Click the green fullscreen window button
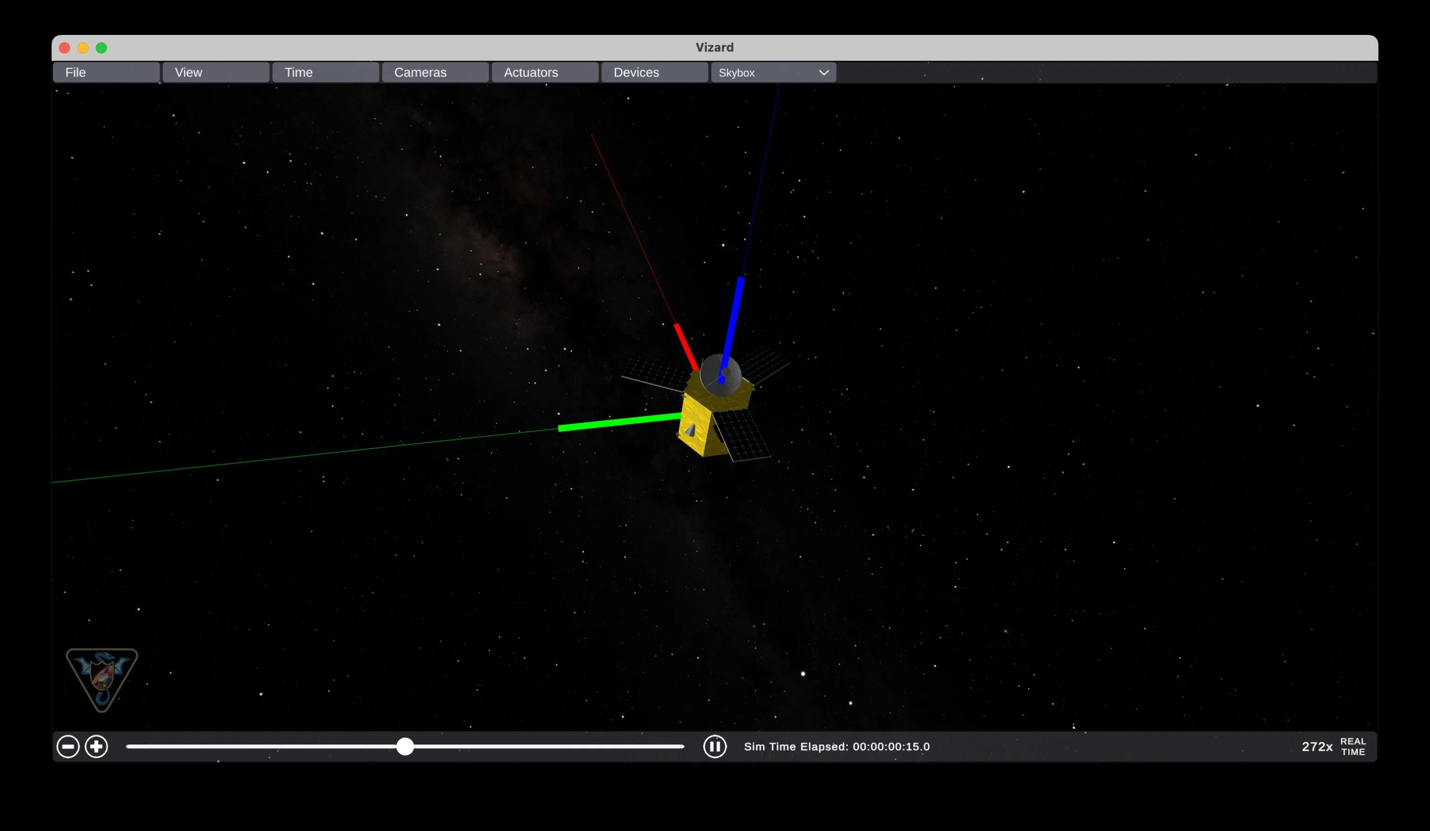The height and width of the screenshot is (831, 1430). click(101, 47)
